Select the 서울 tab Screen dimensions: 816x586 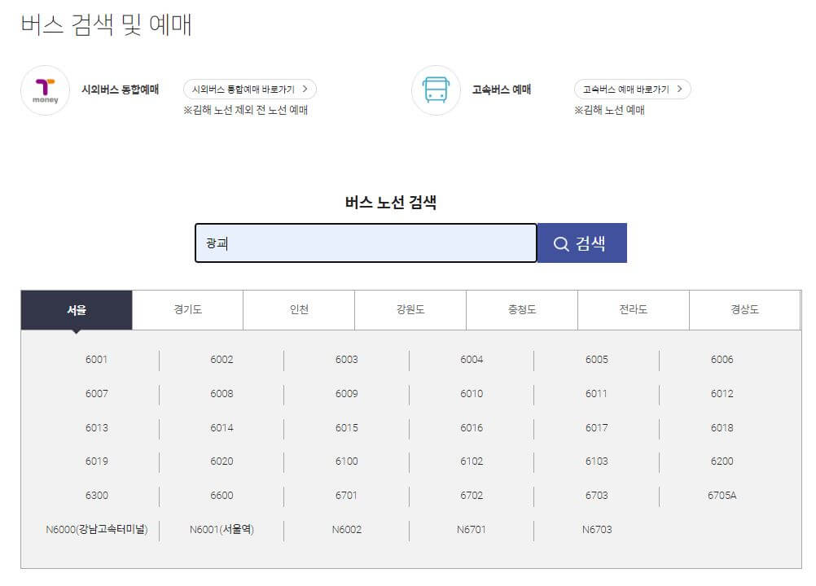click(x=75, y=310)
